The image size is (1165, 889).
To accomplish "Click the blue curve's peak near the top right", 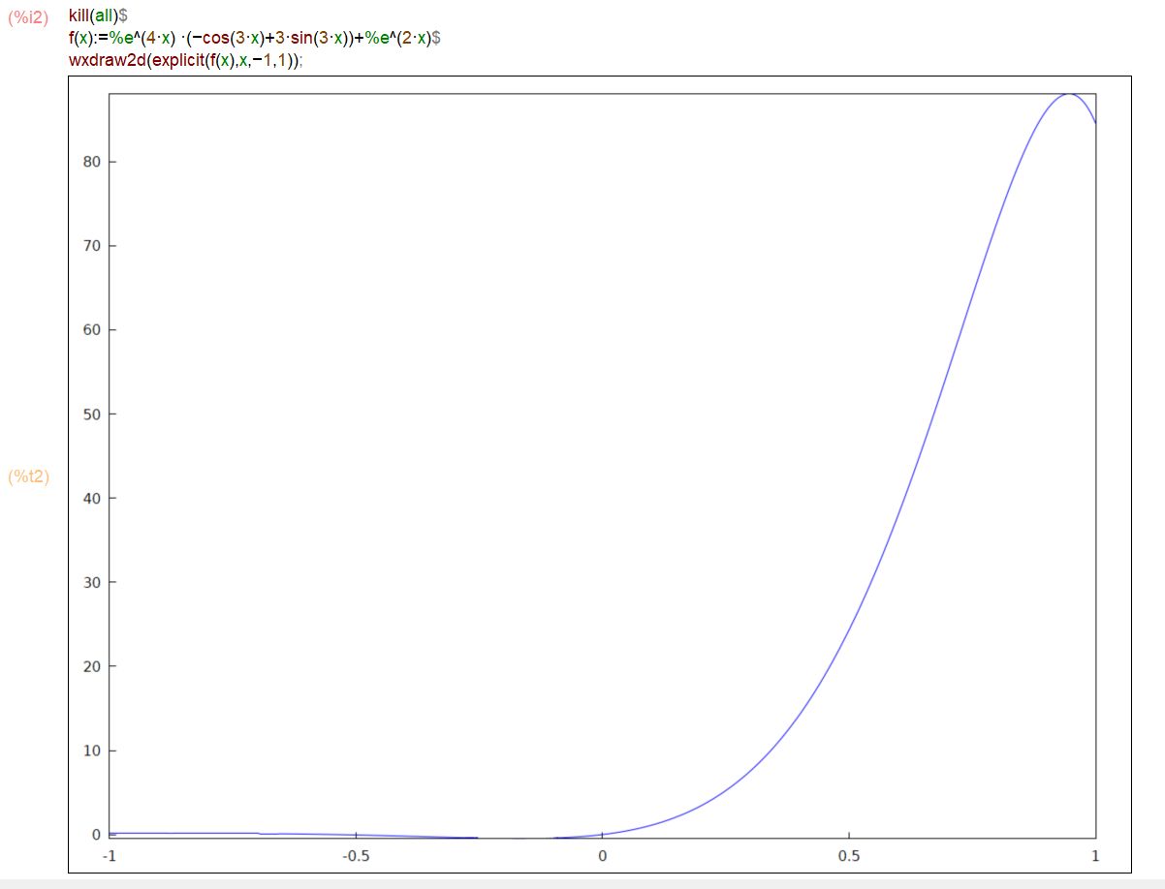I will (1068, 94).
